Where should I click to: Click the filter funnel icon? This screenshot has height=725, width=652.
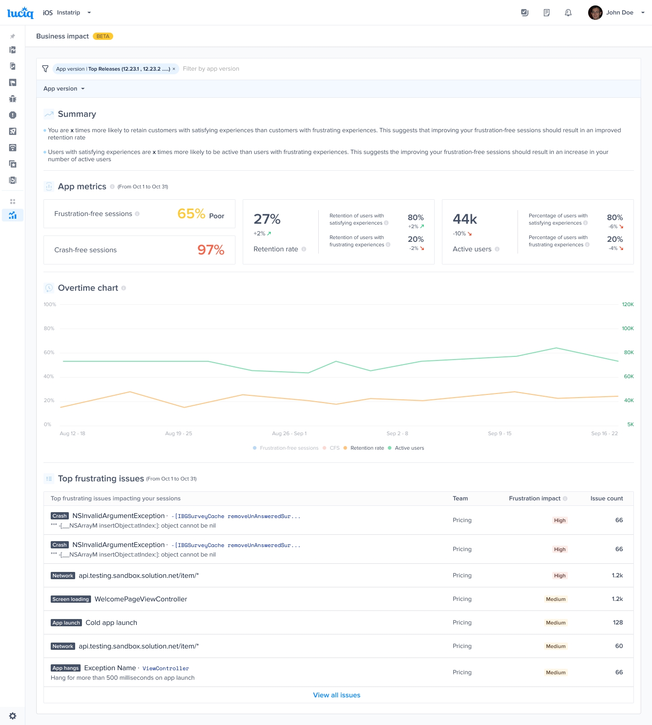click(x=45, y=69)
